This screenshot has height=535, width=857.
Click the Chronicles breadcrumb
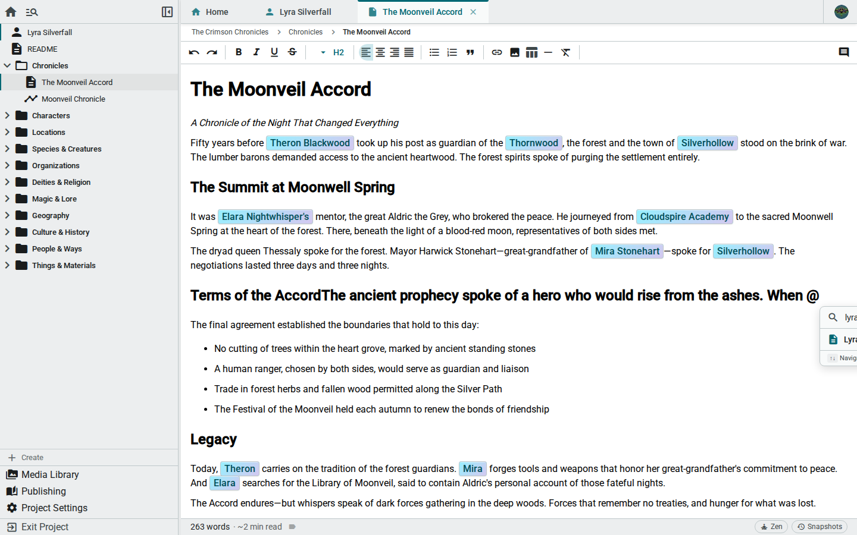[305, 32]
